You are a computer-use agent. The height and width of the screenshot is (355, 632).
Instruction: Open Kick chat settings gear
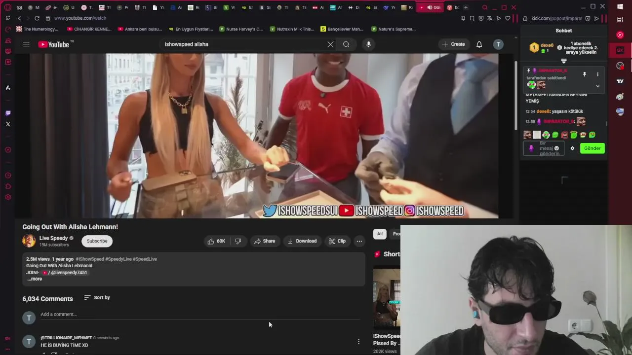click(572, 148)
